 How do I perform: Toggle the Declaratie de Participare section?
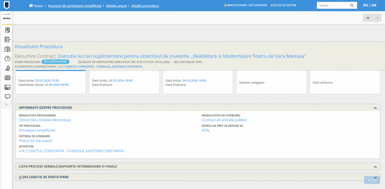pos(375,177)
